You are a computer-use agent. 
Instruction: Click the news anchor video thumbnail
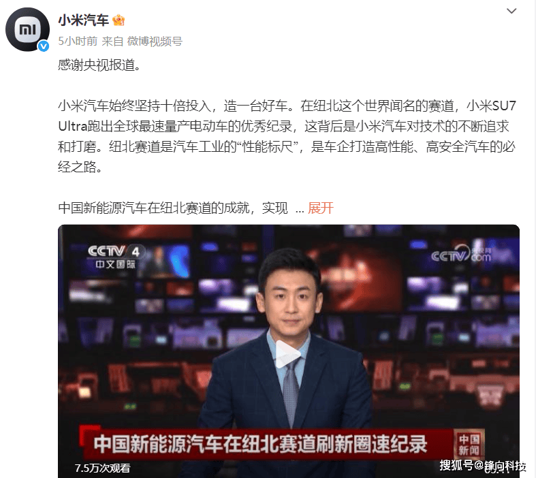[x=289, y=351]
